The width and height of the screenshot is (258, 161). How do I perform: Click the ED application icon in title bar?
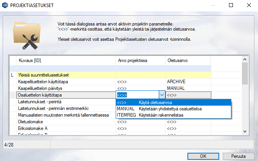[x=5, y=5]
